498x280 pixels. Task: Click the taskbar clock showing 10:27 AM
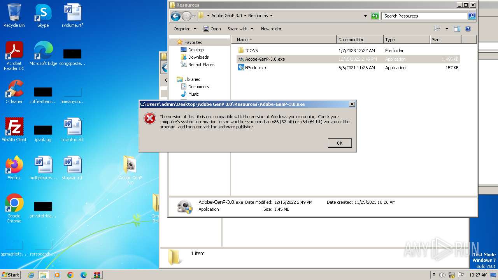pos(478,275)
